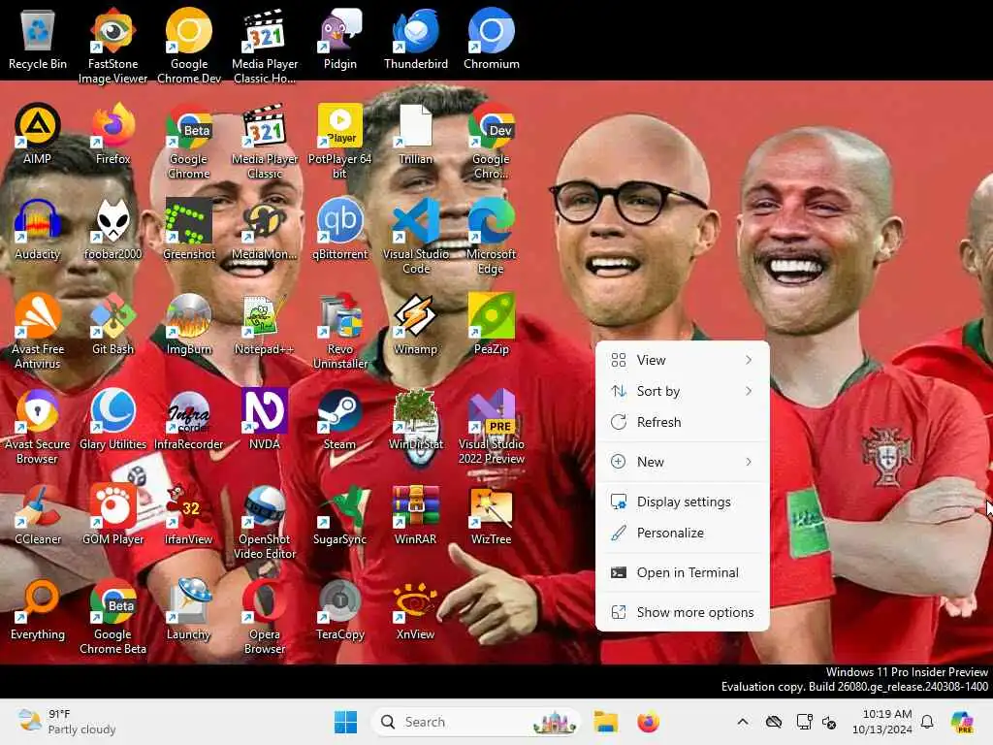Select OpenShot Video Editor icon
Viewport: 993px width, 745px height.
[264, 521]
